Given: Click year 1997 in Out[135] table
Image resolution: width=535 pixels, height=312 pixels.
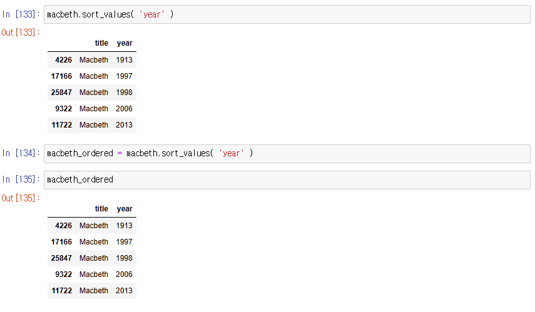Looking at the screenshot, I should (124, 242).
